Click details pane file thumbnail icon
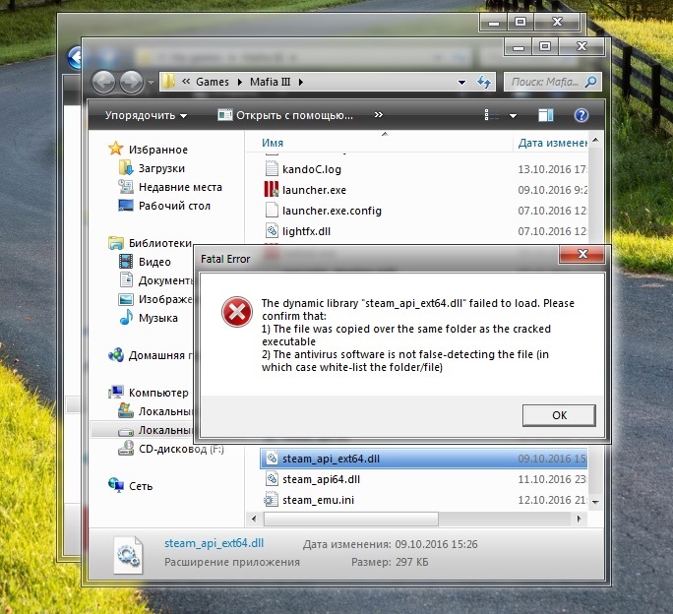Viewport: 673px width, 614px height. [x=128, y=554]
